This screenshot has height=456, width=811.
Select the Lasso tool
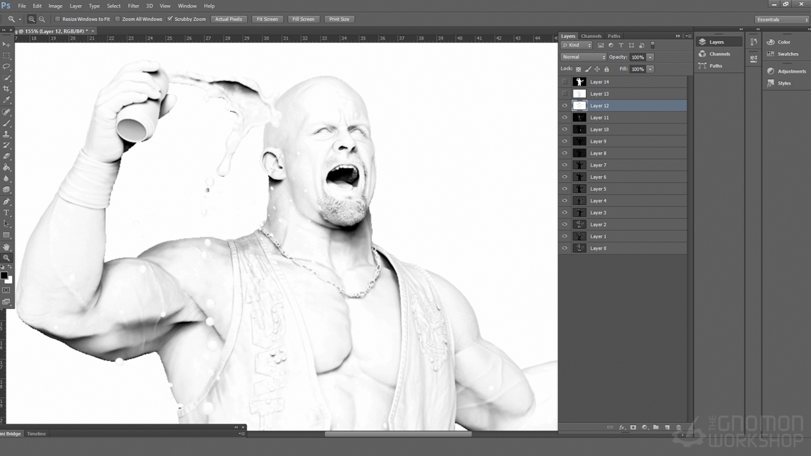(x=7, y=66)
